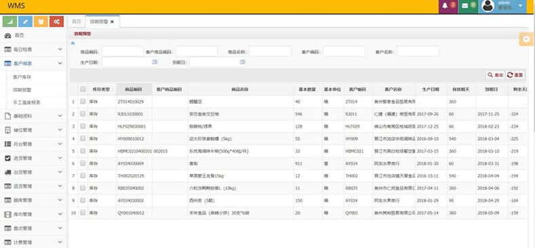Click the orange users shortcut icon
Screen dimensions: 535x248
(41, 21)
